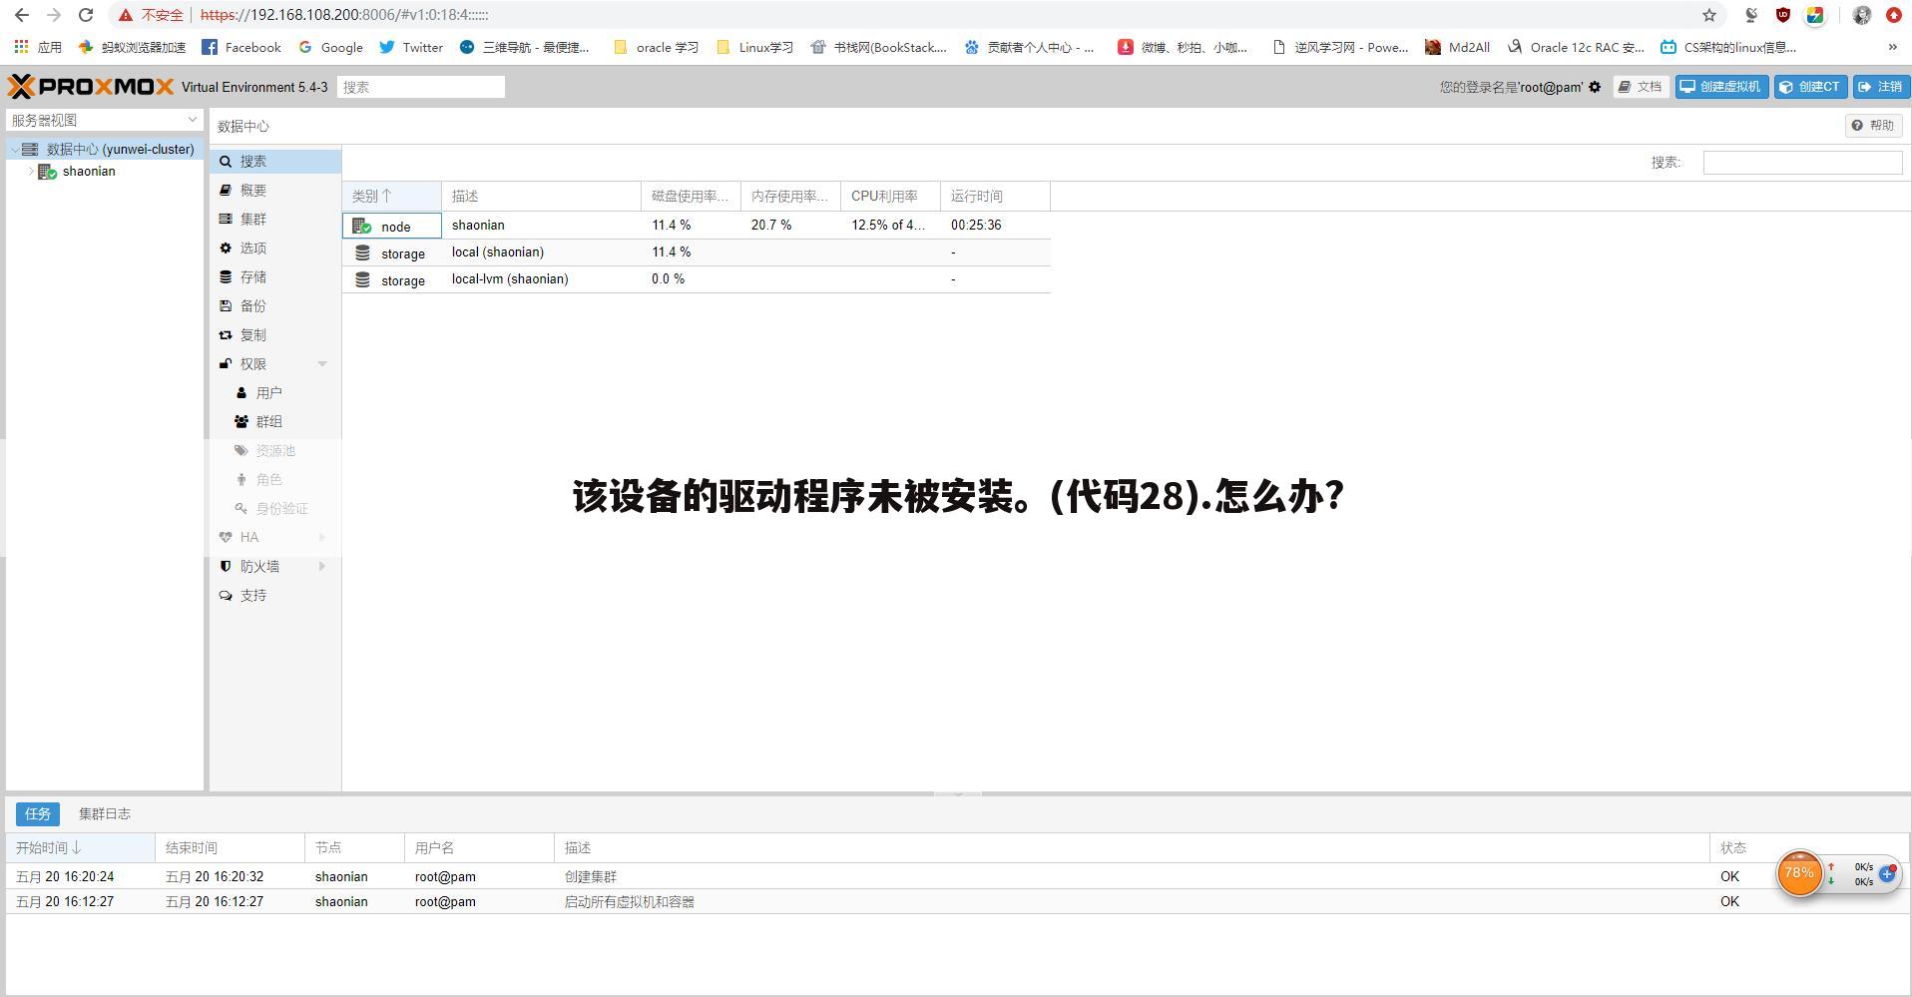Open the 存储 (Storage) panel in the sidebar
1912x997 pixels.
pos(252,276)
